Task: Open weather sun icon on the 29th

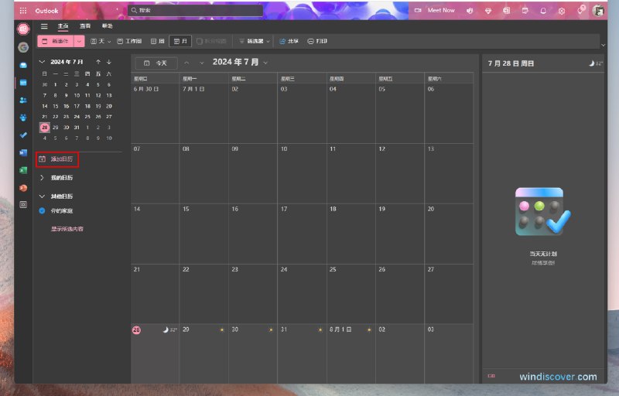Action: pyautogui.click(x=222, y=329)
